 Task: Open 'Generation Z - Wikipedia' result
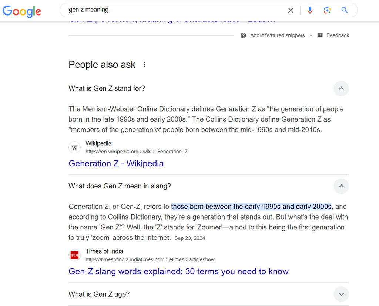click(116, 163)
